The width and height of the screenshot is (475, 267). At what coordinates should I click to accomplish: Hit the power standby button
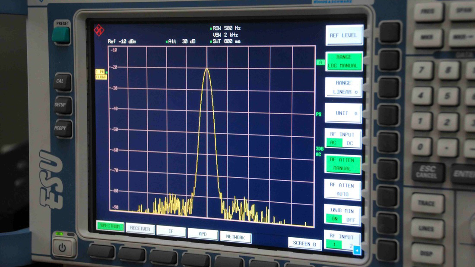(62, 248)
